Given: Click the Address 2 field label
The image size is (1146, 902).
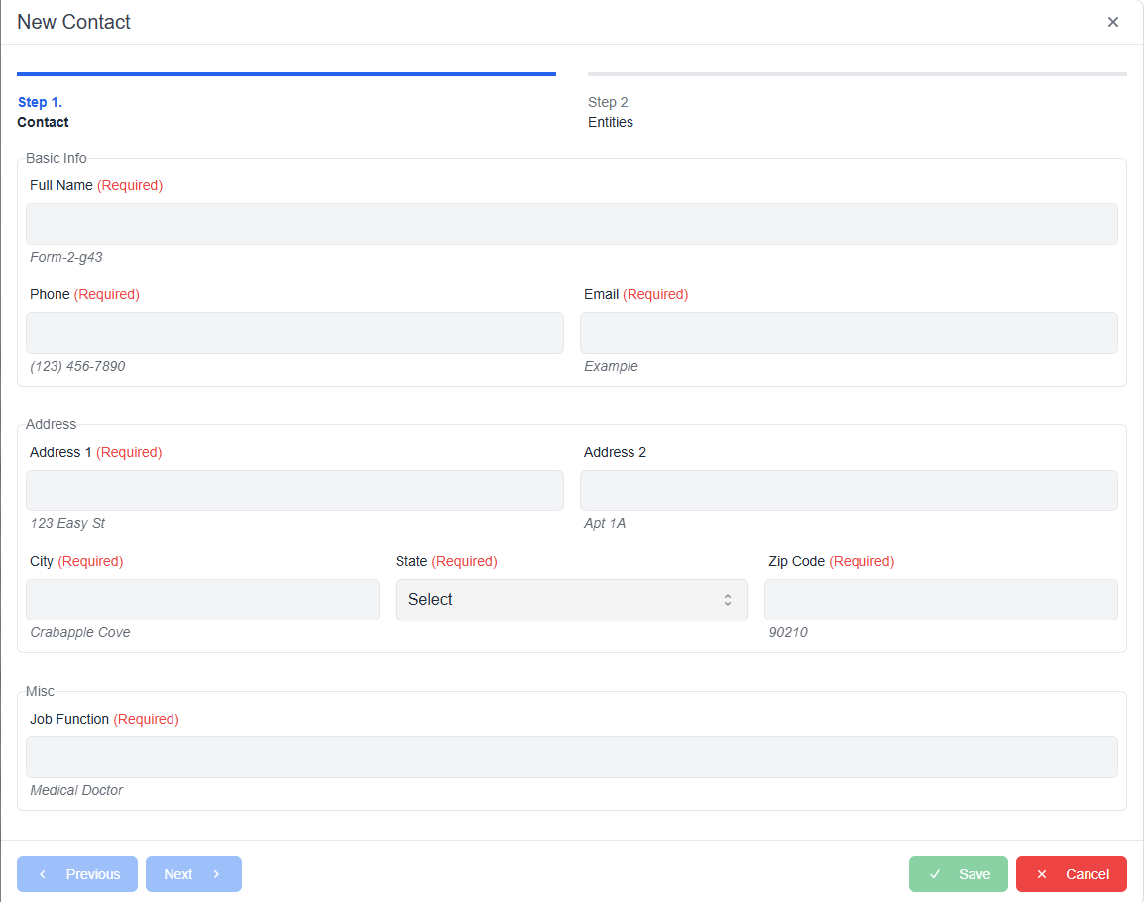Looking at the screenshot, I should [x=615, y=452].
